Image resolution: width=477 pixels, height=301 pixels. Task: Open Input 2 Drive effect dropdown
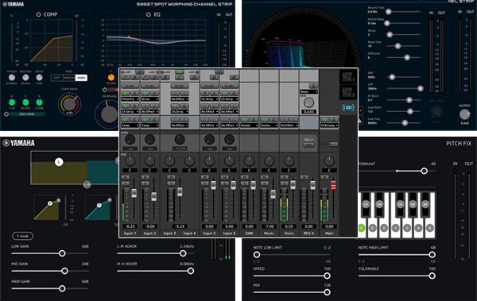pyautogui.click(x=149, y=99)
